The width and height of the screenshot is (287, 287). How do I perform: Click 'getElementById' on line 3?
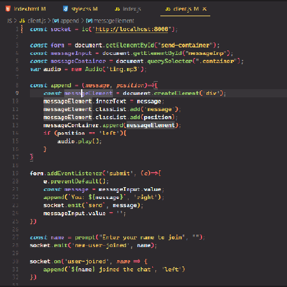(130, 45)
